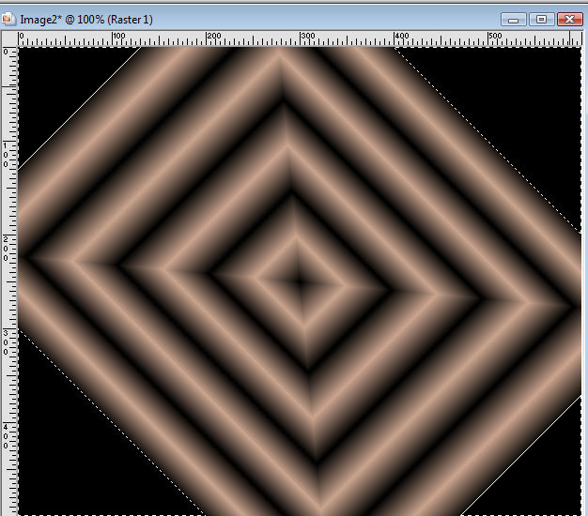Click the Image2* @ 100% (Raster 1) title text
Viewport: 588px width, 516px height.
click(x=86, y=20)
